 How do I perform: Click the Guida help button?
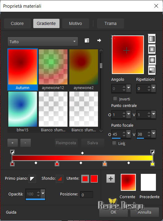(11, 212)
